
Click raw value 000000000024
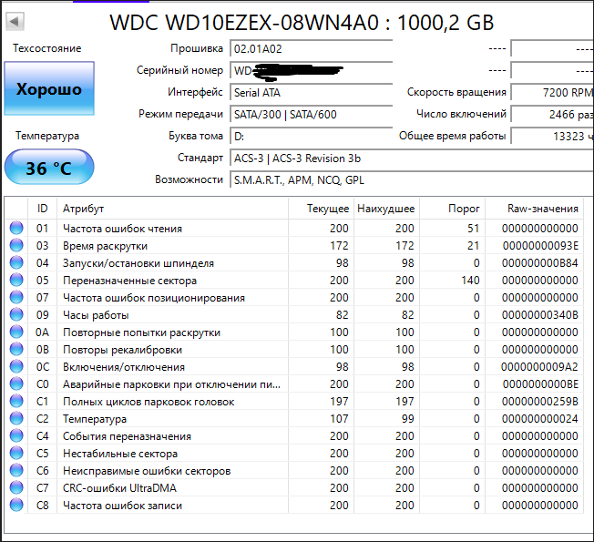coord(540,419)
